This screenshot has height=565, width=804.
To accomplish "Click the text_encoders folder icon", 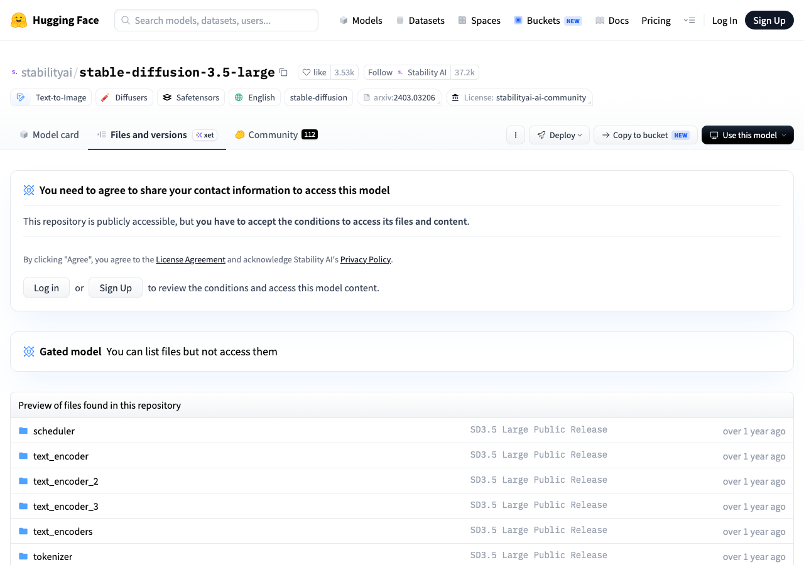I will pyautogui.click(x=23, y=531).
